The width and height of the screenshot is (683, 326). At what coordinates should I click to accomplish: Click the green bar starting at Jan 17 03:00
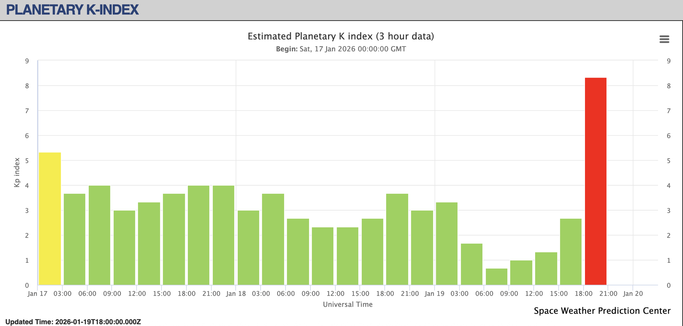coord(74,239)
